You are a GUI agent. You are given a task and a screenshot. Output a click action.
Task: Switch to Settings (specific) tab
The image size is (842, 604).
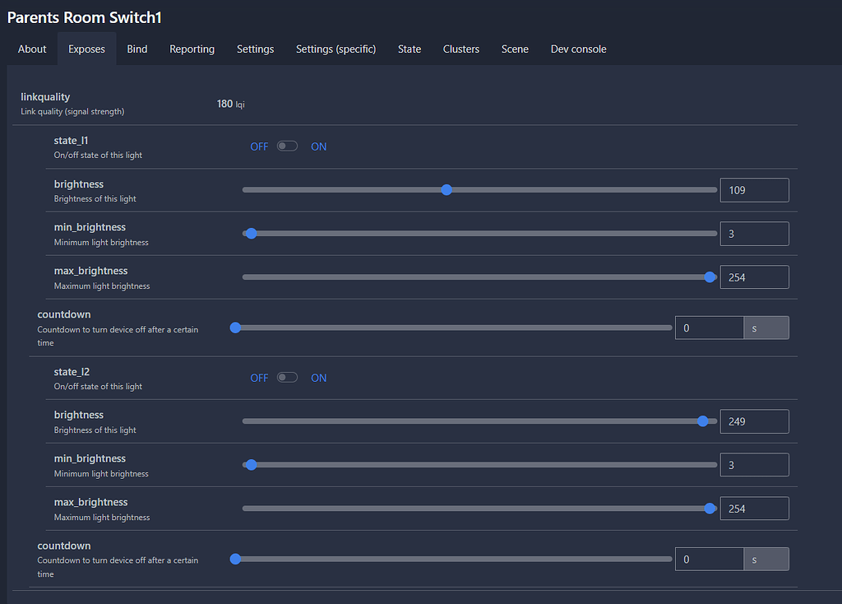click(x=335, y=49)
